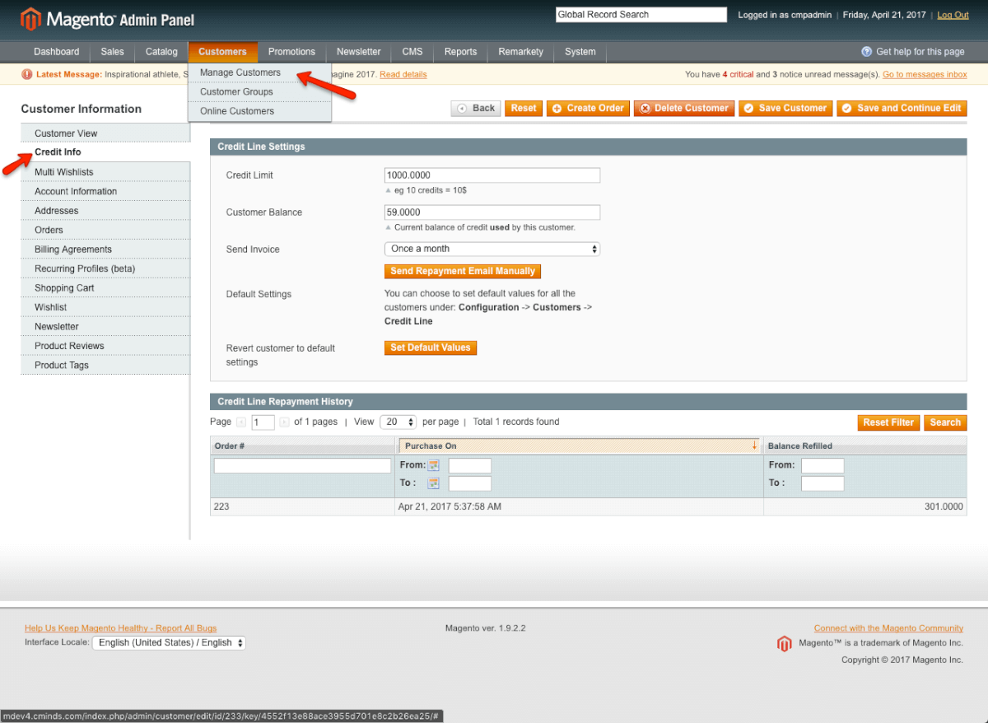This screenshot has width=988, height=723.
Task: Open the Interface Locale dropdown
Action: tap(169, 643)
